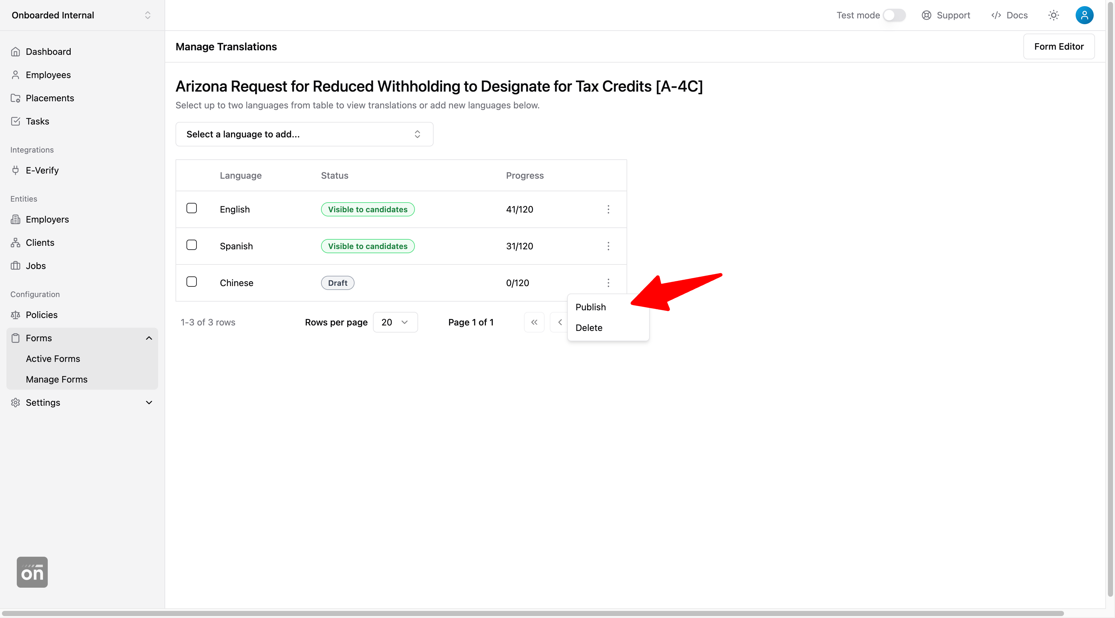Image resolution: width=1115 pixels, height=618 pixels.
Task: Open Docs link label
Action: (1017, 15)
